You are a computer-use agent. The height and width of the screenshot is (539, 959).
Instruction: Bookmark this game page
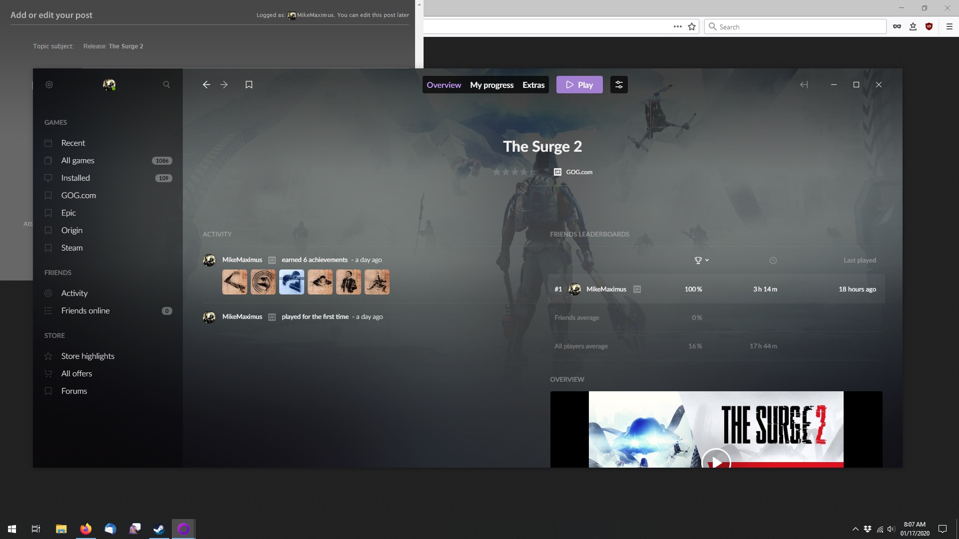249,85
